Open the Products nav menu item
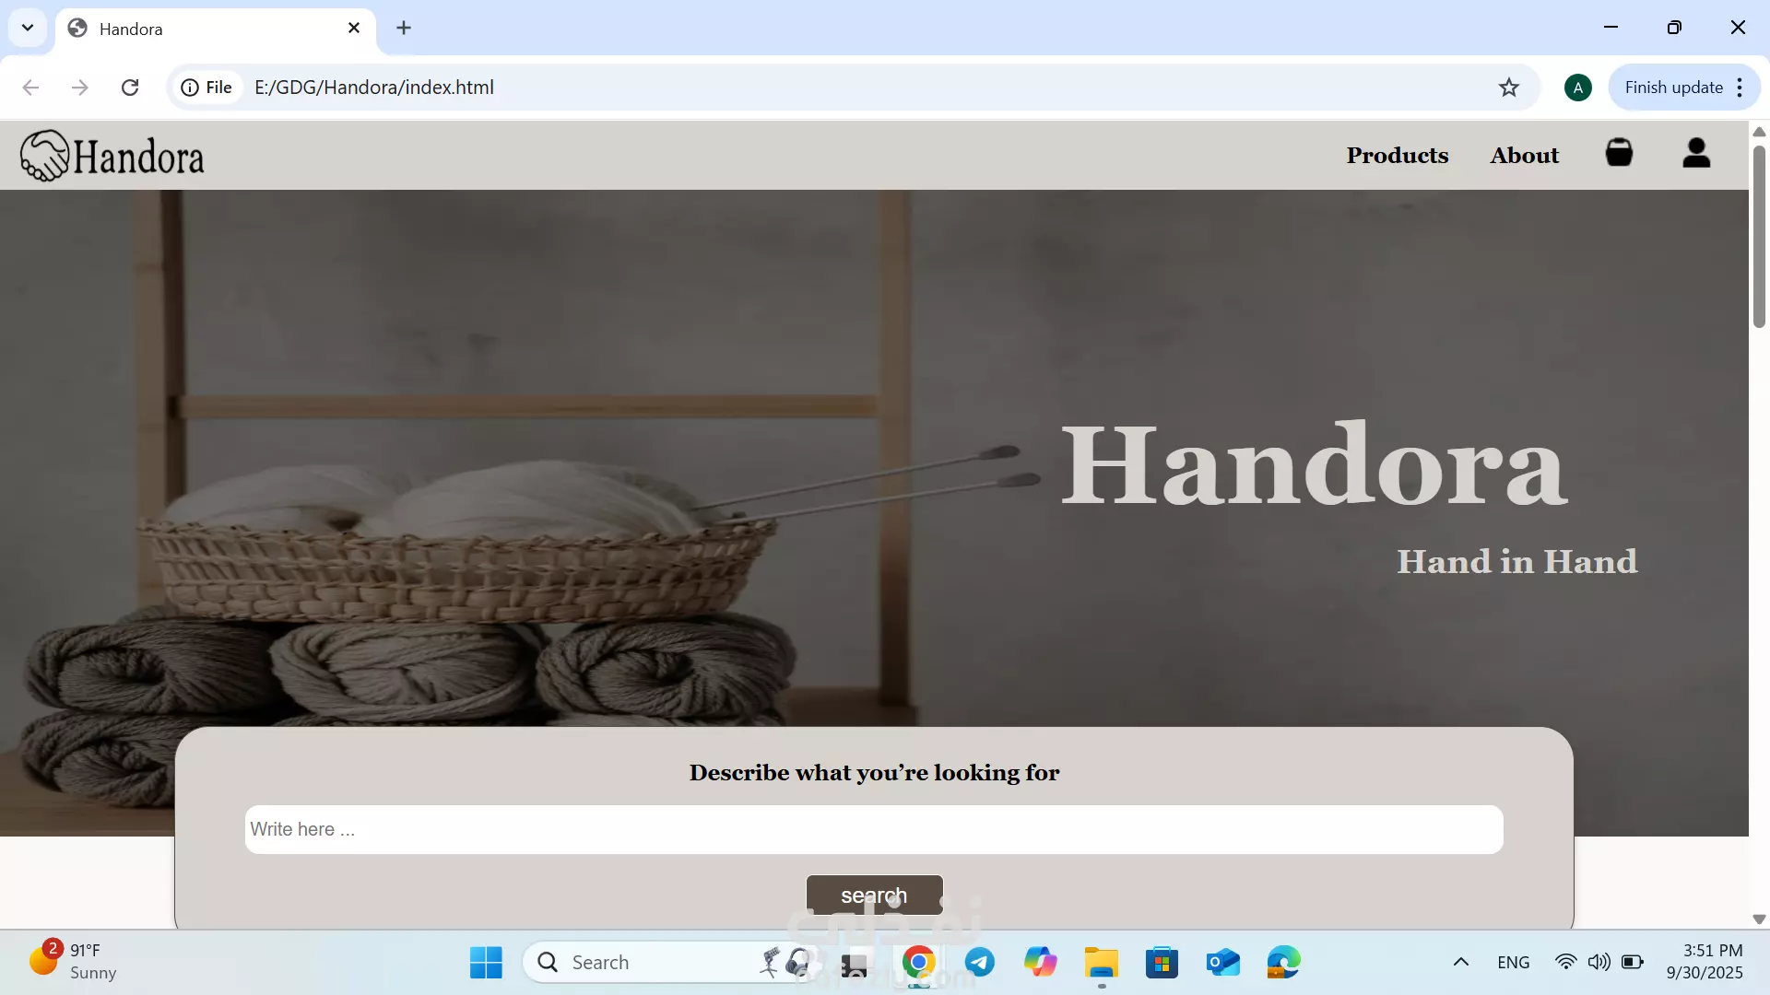Screen dimensions: 1770x995 [x=1397, y=156]
